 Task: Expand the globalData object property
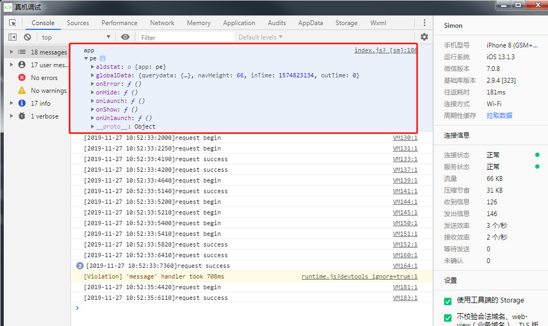point(93,76)
